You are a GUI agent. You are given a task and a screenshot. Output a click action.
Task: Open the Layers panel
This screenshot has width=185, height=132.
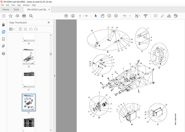point(3,54)
